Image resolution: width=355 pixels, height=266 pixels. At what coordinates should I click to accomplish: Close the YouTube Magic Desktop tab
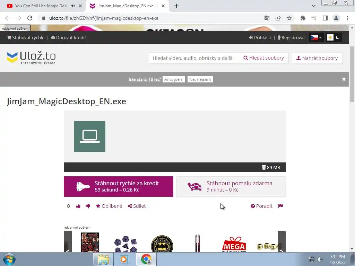80,6
